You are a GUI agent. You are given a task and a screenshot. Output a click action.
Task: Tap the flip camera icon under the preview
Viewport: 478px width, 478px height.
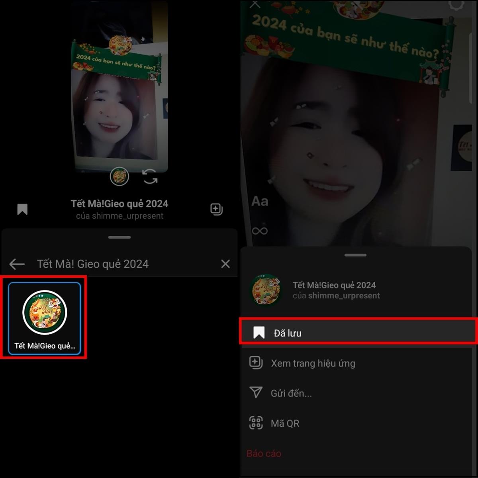(150, 176)
